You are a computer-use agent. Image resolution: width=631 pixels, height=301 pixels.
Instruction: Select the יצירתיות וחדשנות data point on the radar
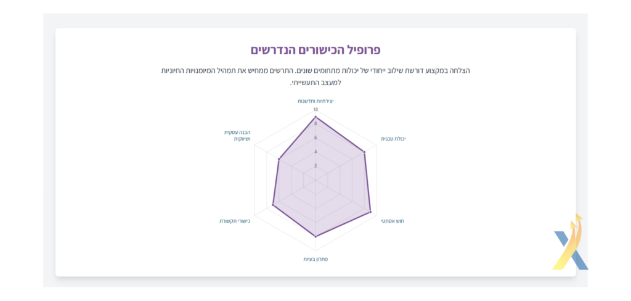(x=315, y=117)
